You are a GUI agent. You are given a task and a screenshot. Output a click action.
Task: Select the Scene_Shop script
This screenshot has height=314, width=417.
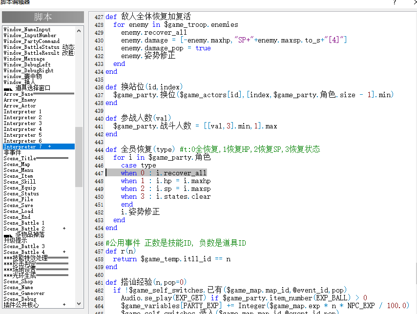coord(19,281)
